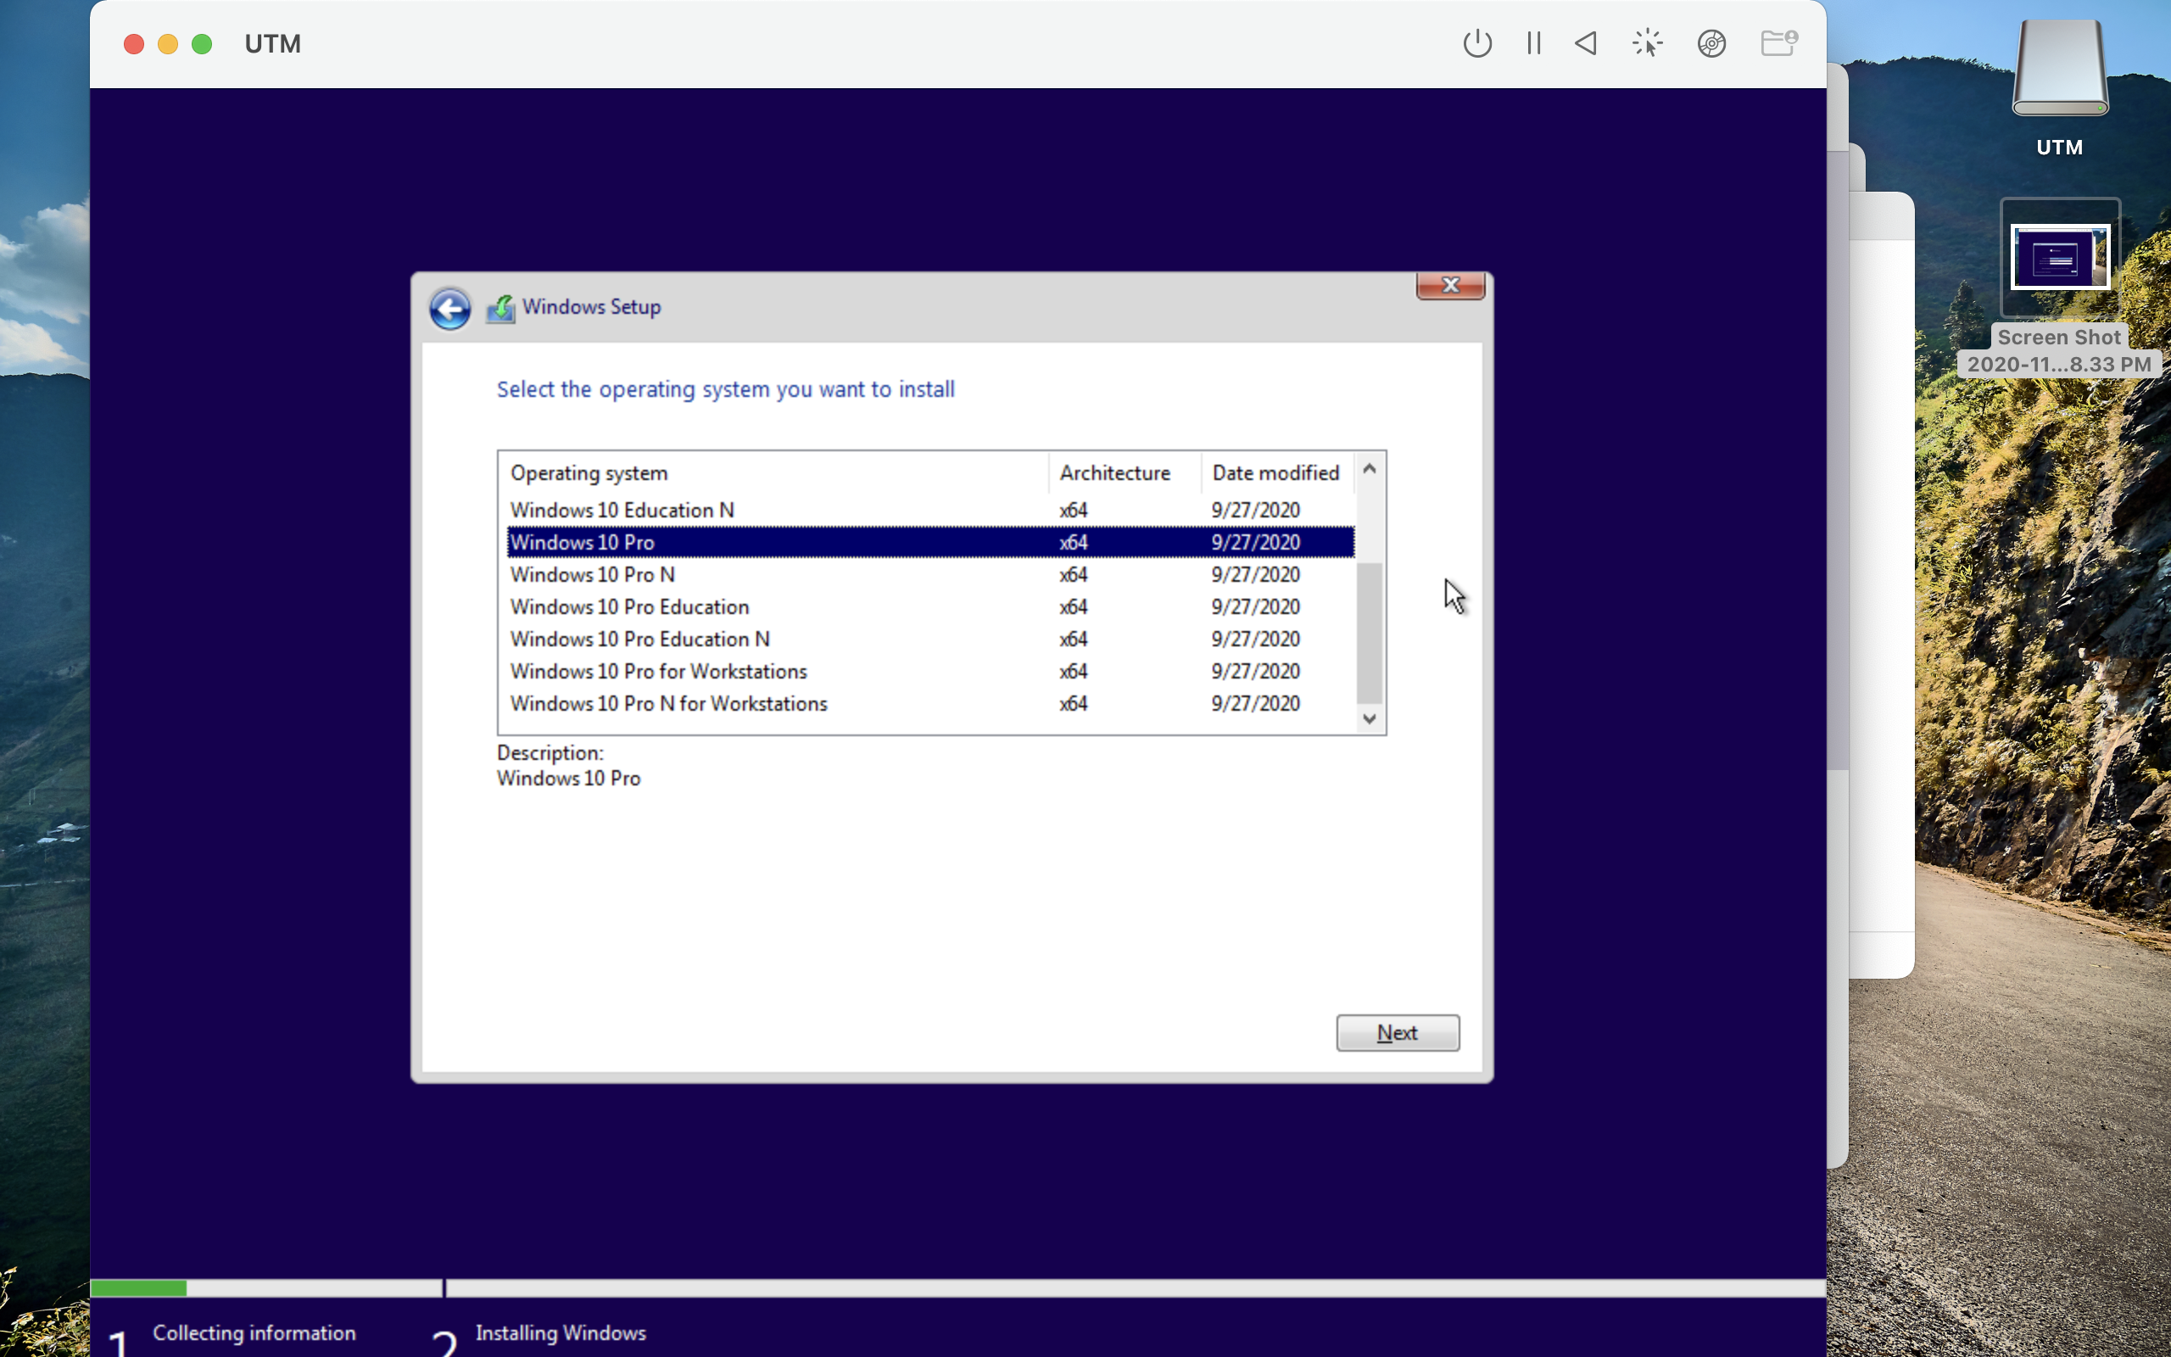
Task: Click the date cell of Windows 10 Pro Education
Action: (x=1255, y=606)
